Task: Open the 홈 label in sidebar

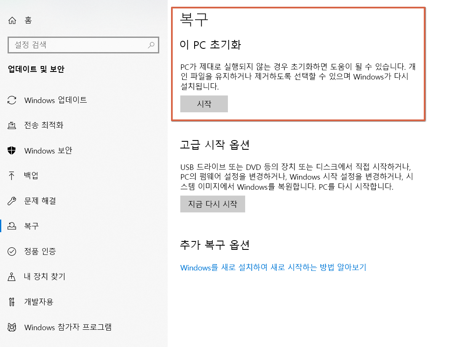Action: click(28, 20)
